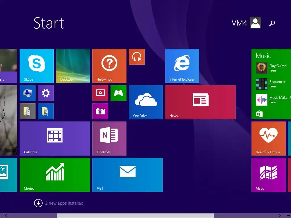Open the Skype tile
The image size is (291, 218).
coord(37,66)
